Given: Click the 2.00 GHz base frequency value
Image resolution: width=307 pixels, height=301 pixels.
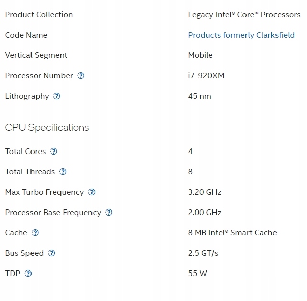Looking at the screenshot, I should point(204,213).
